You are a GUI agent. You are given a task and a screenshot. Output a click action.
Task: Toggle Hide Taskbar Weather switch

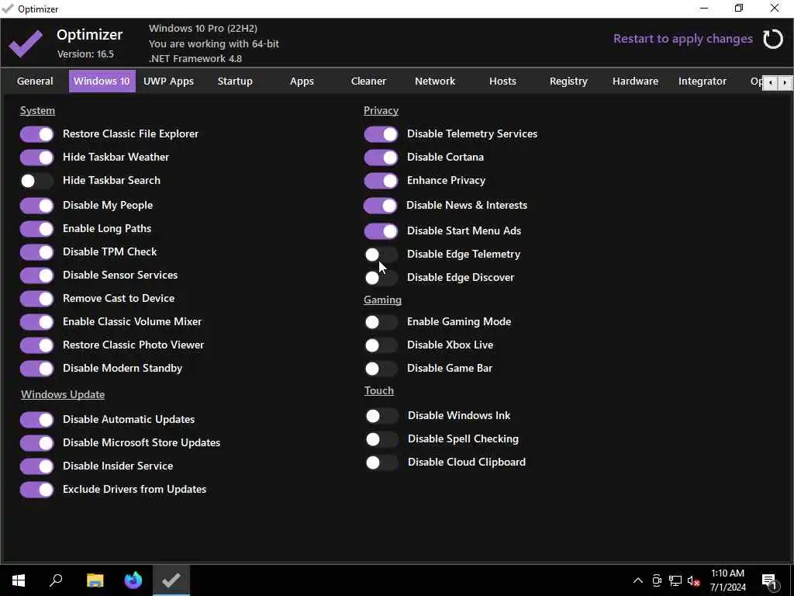(x=37, y=158)
